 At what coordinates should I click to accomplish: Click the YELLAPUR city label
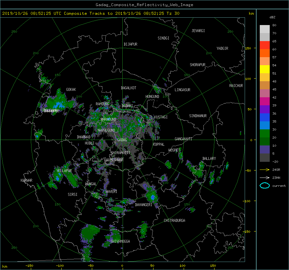pos(64,171)
